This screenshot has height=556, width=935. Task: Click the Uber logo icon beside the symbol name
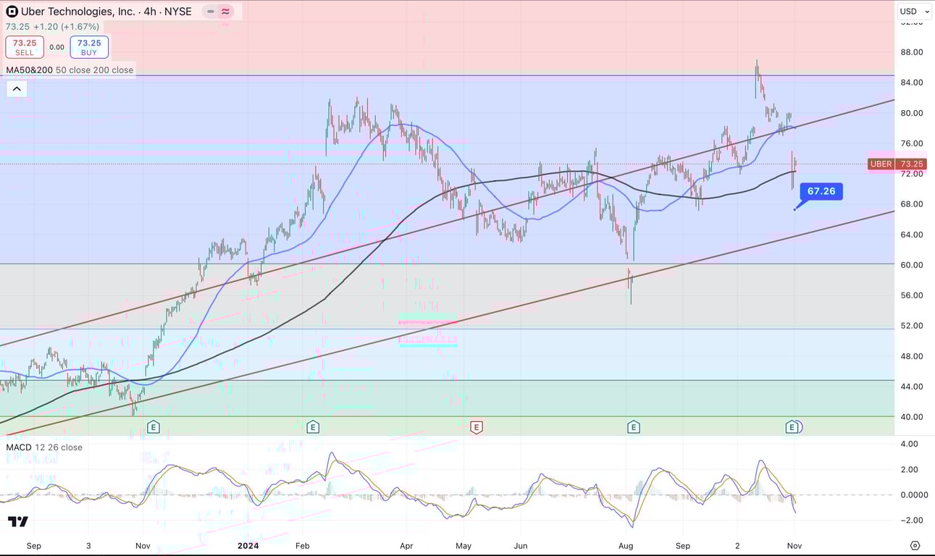tap(12, 11)
